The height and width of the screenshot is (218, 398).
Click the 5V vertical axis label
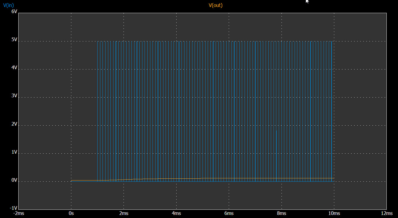(14, 40)
